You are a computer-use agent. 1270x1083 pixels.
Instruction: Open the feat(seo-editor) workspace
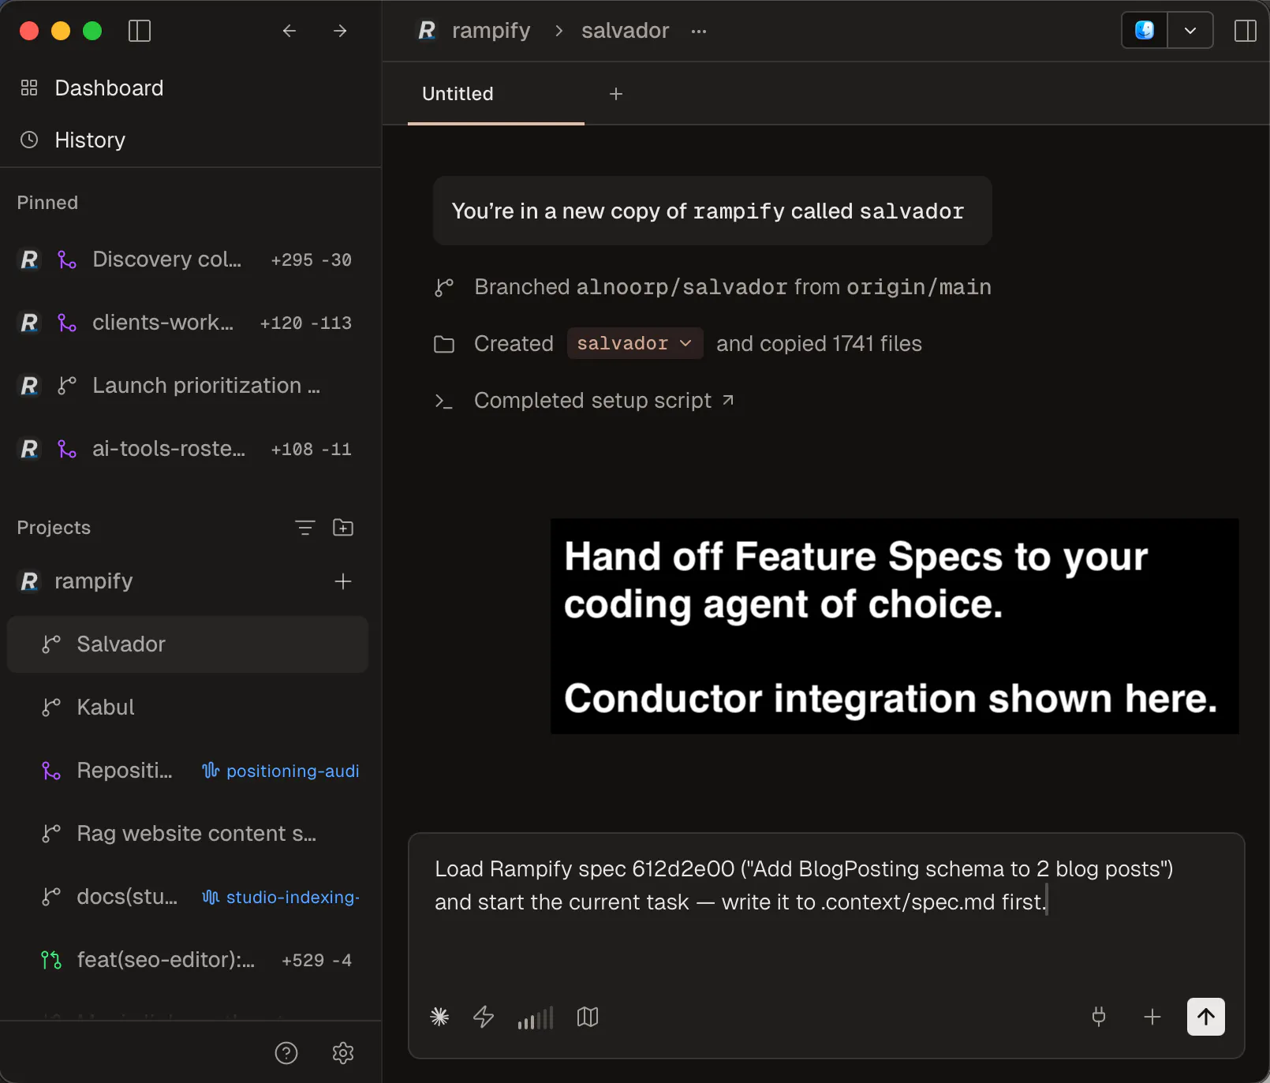point(187,960)
